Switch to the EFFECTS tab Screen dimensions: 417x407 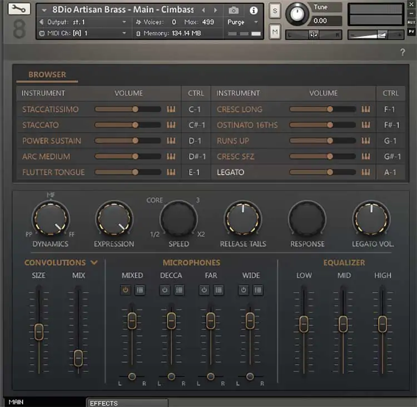[x=128, y=403]
